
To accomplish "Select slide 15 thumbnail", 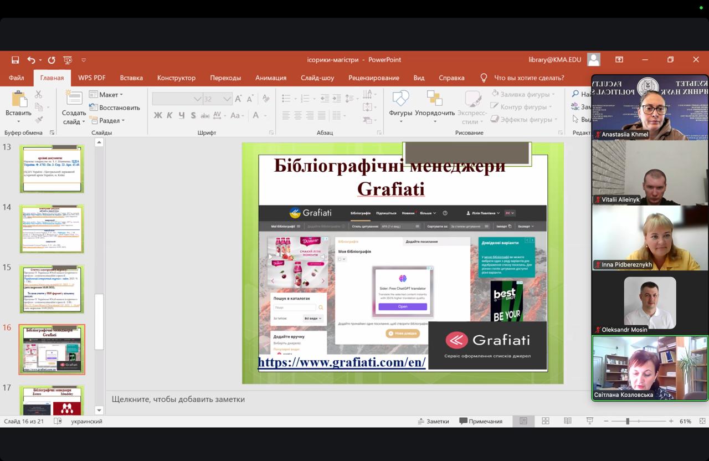I will coord(52,289).
